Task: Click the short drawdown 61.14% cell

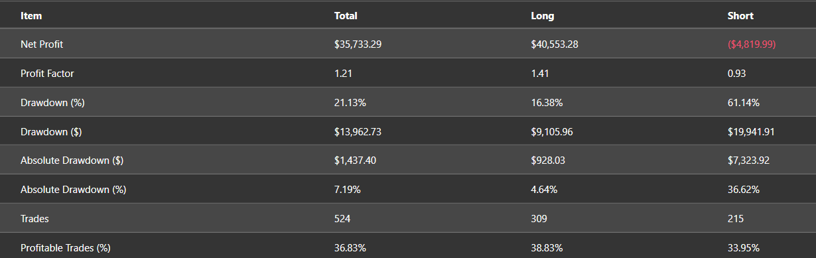Action: (x=744, y=103)
